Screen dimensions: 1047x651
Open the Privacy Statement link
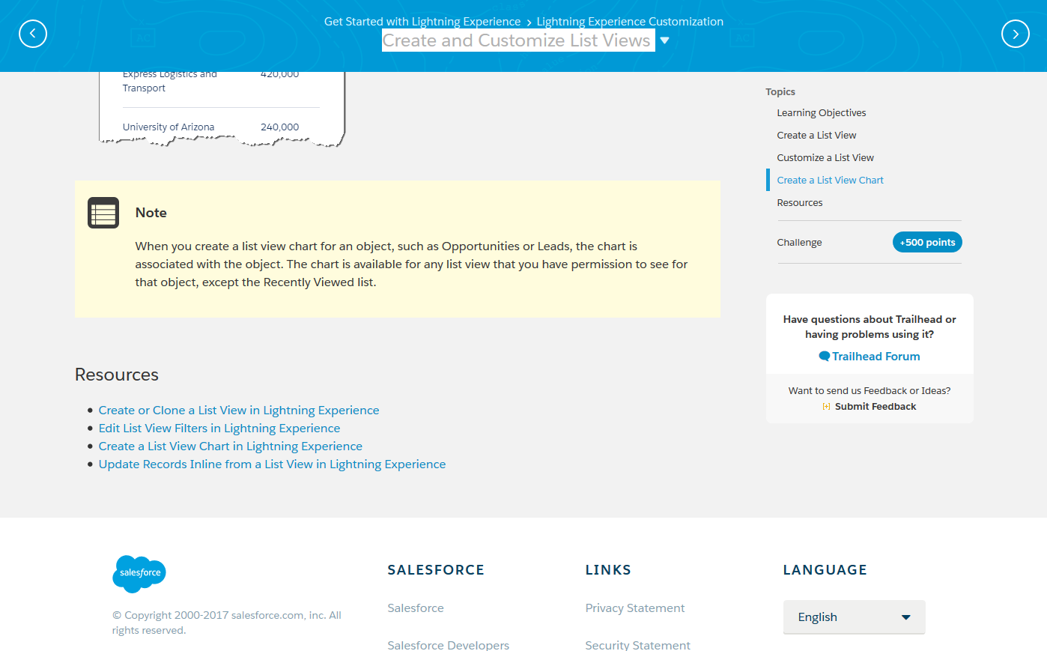tap(635, 608)
